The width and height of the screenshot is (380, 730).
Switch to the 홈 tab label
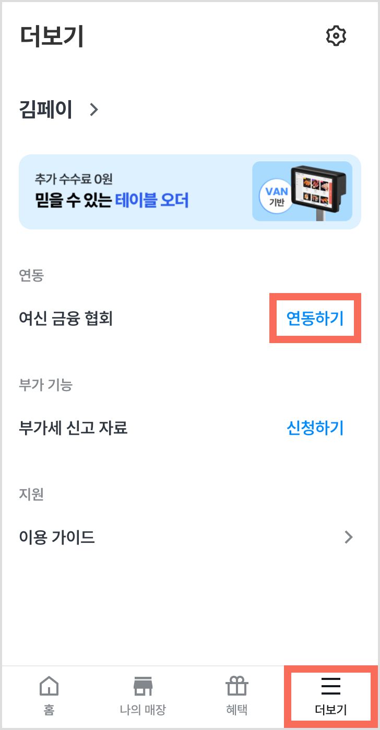point(50,710)
